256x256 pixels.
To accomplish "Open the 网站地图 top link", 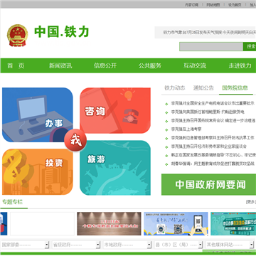I will pos(213,5).
